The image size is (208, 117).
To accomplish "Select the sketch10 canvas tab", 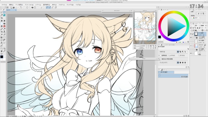I will pos(11,10).
